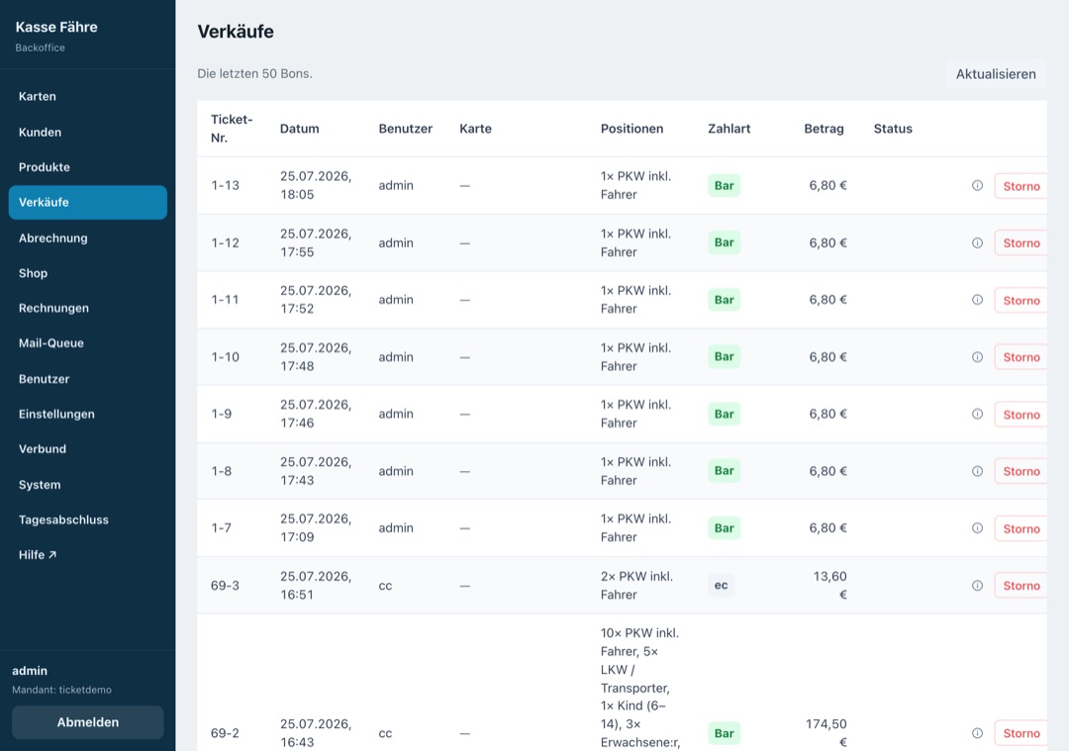Click amount 174,50 €
The image size is (1069, 751).
point(826,733)
